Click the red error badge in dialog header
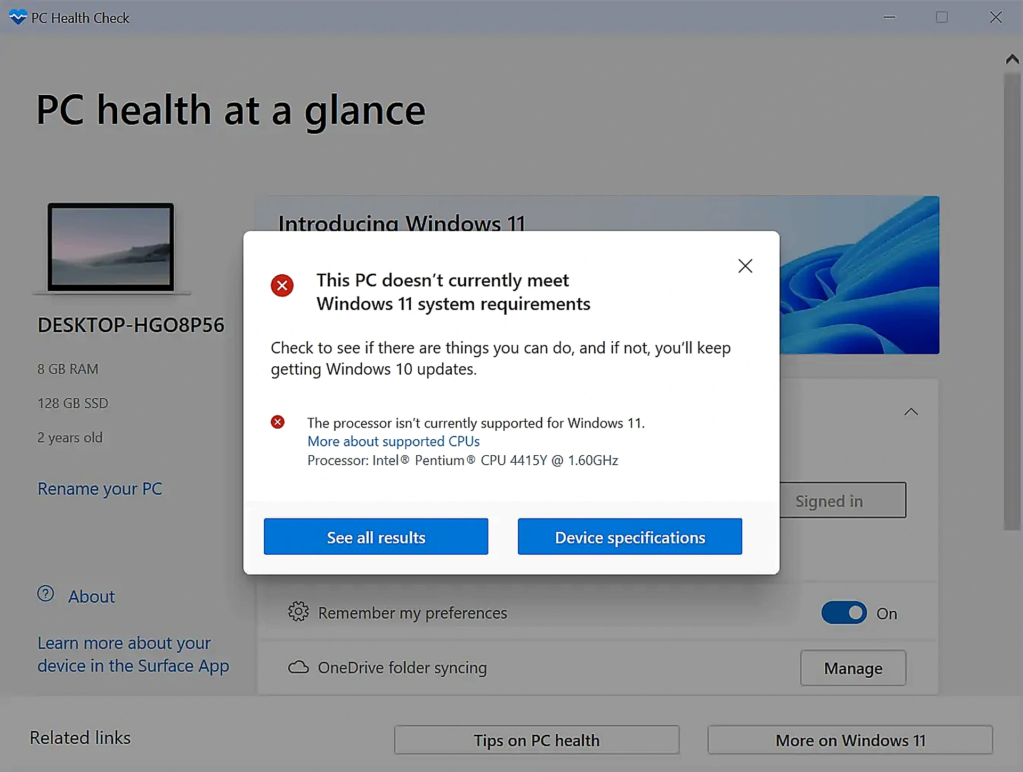This screenshot has height=772, width=1023. pos(282,285)
